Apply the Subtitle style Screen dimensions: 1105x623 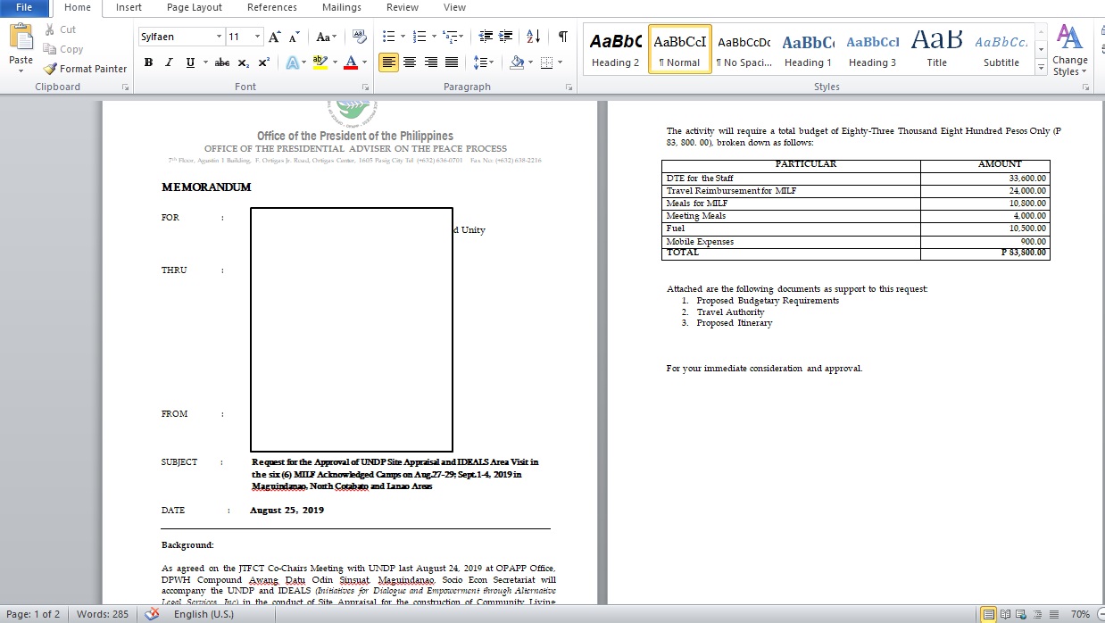click(x=1001, y=50)
